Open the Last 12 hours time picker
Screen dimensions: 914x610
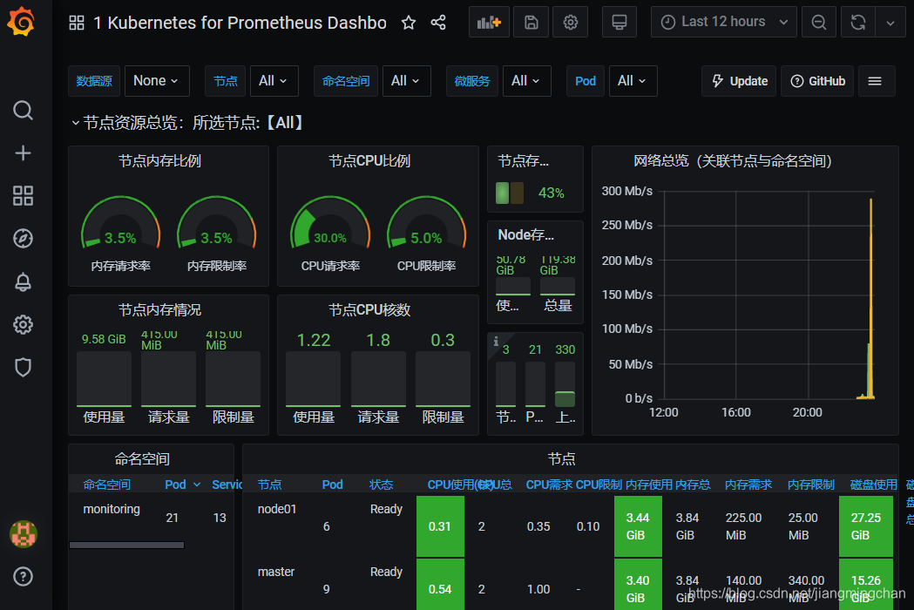[x=723, y=22]
